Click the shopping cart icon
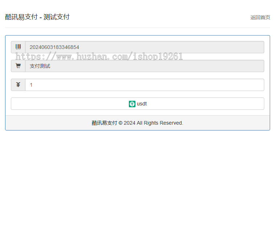The height and width of the screenshot is (241, 277). (18, 66)
